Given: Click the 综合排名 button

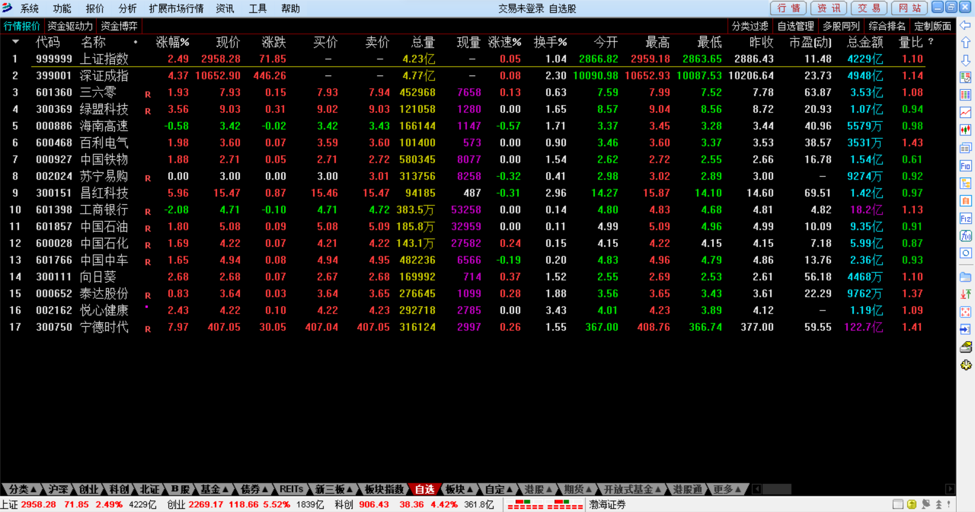Looking at the screenshot, I should 887,26.
